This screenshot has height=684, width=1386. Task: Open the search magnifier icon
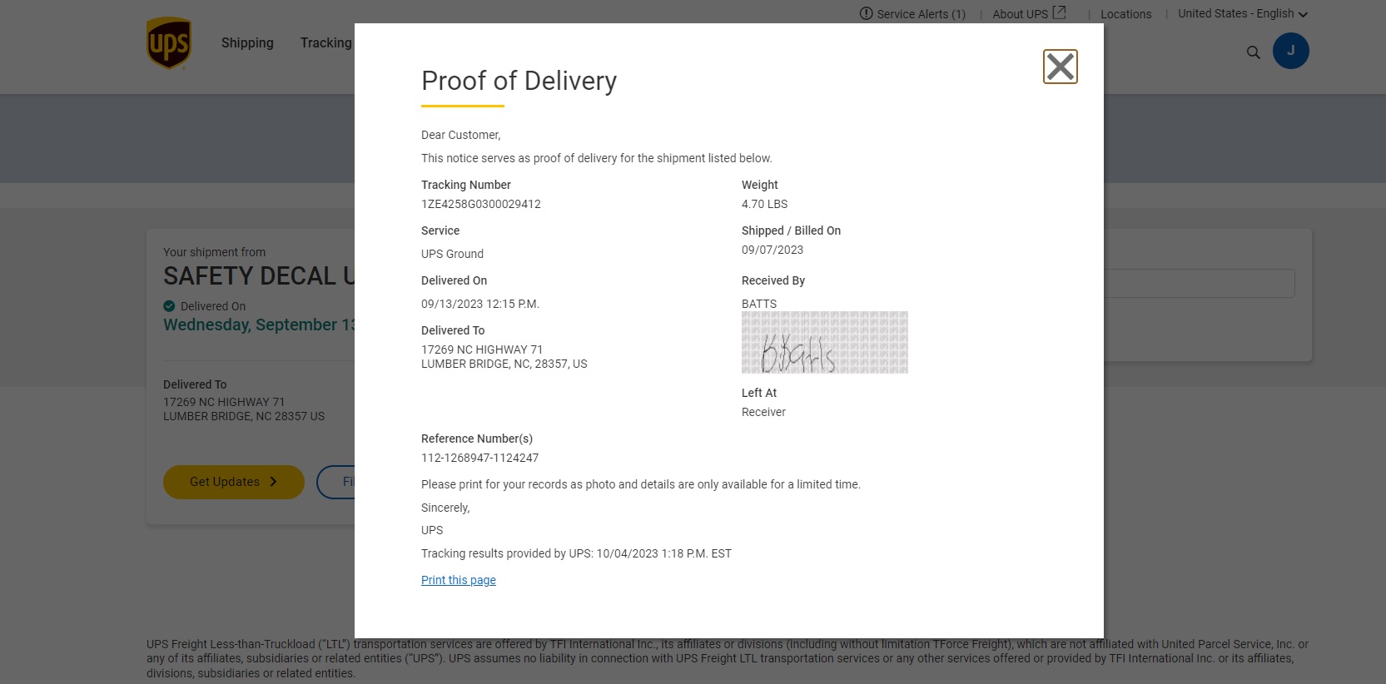coord(1253,52)
